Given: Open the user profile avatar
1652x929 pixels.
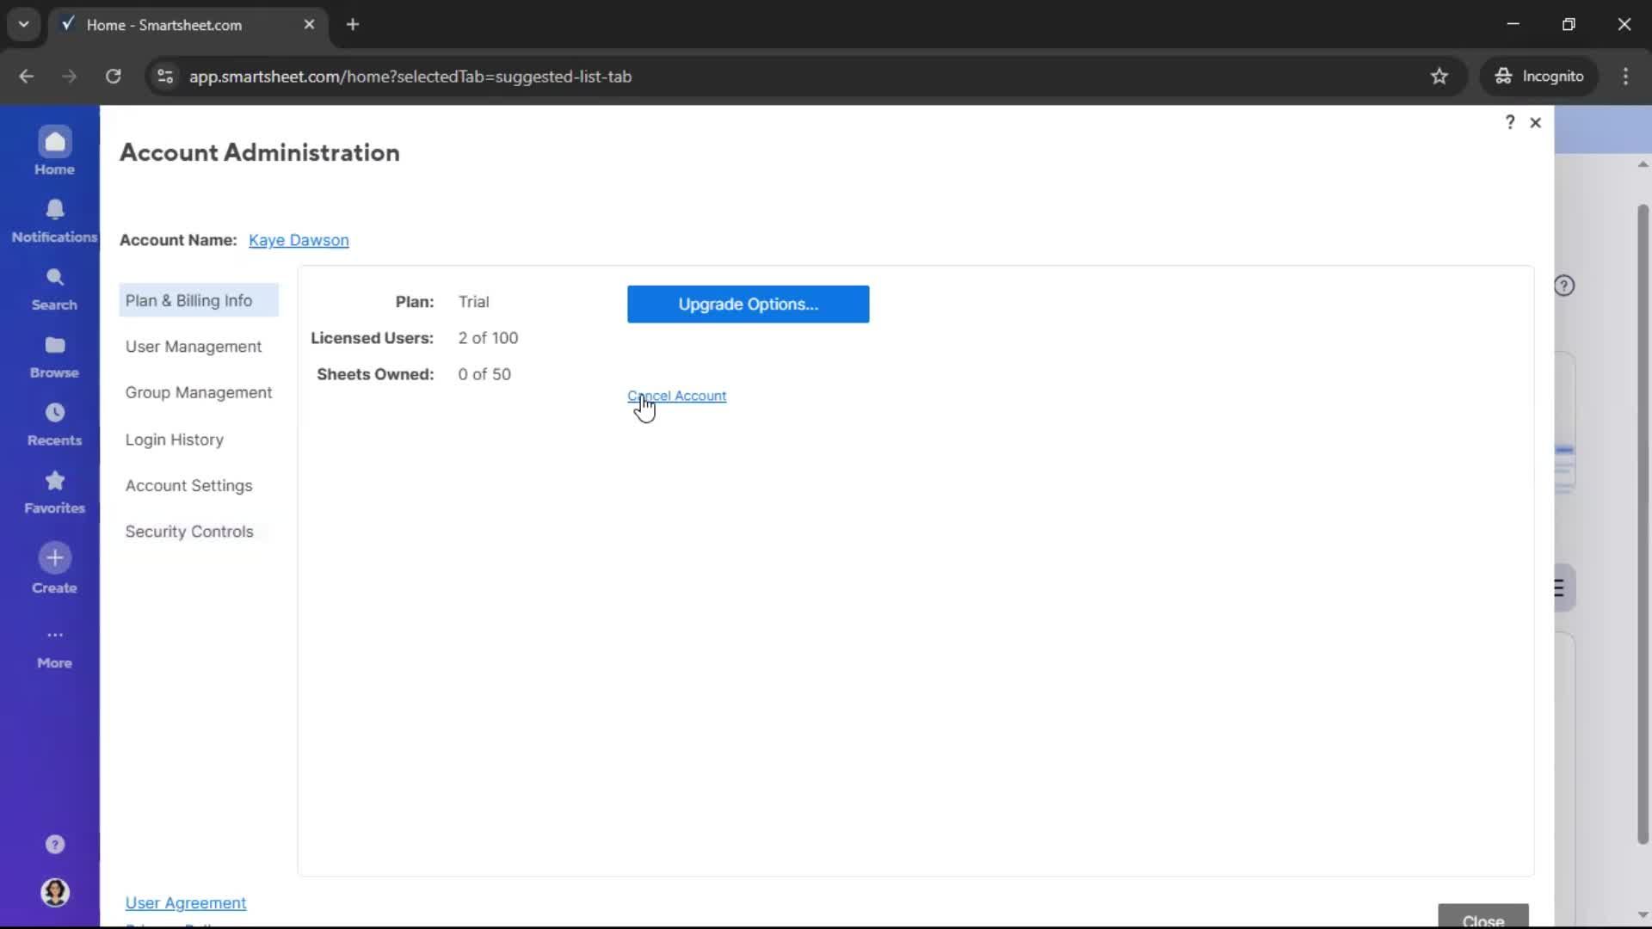Looking at the screenshot, I should pyautogui.click(x=54, y=893).
